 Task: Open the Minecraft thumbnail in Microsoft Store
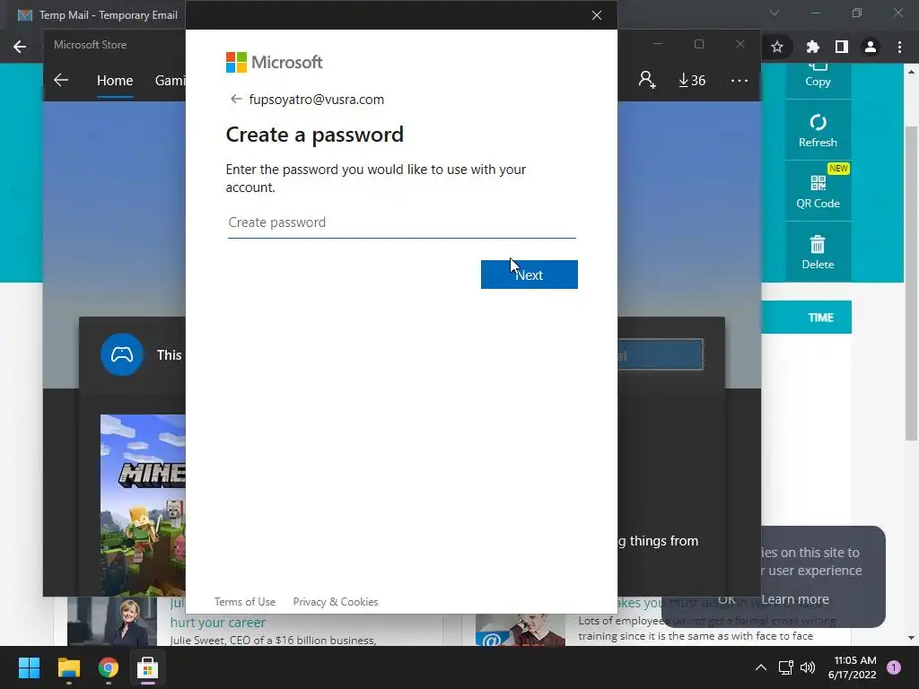click(x=143, y=505)
